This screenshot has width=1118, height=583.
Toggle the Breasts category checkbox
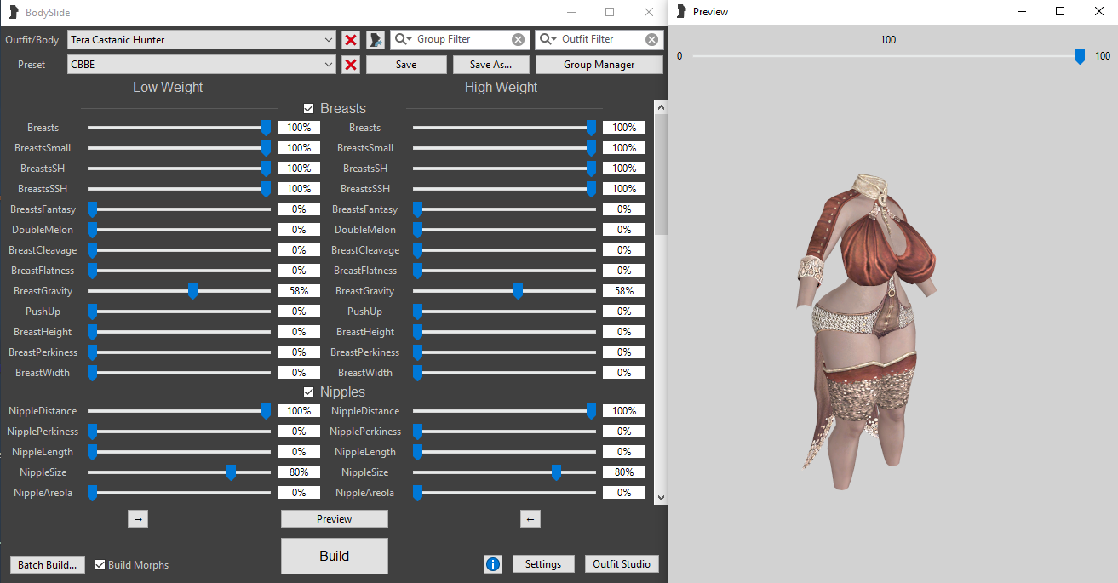tap(309, 109)
